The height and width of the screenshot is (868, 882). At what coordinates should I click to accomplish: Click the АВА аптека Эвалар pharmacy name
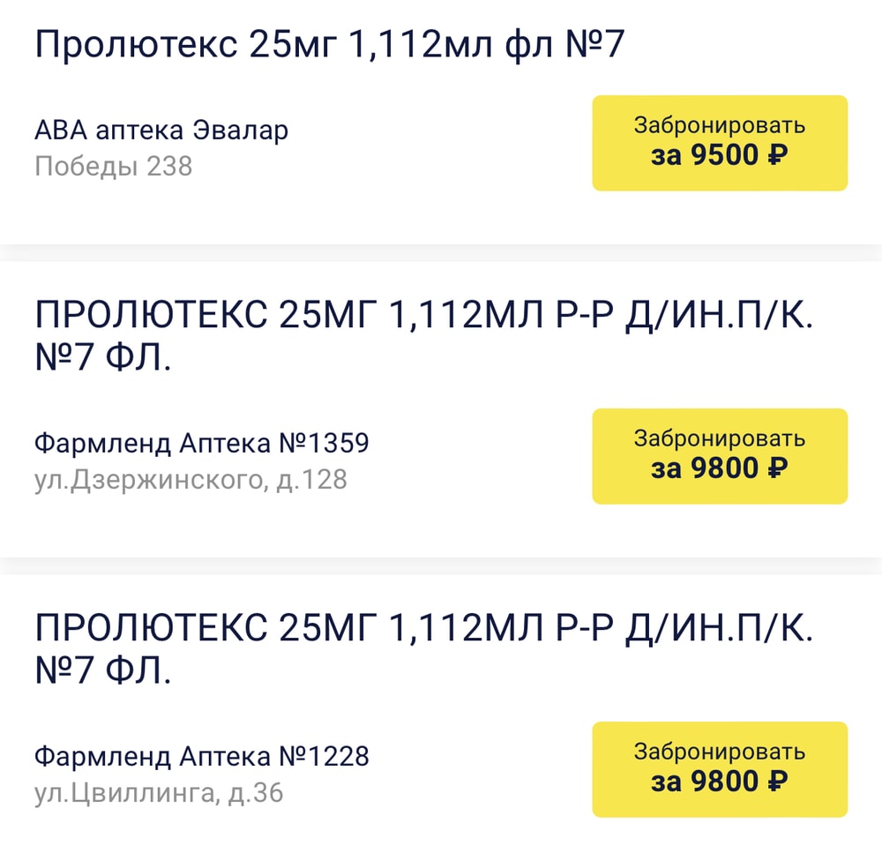click(161, 129)
